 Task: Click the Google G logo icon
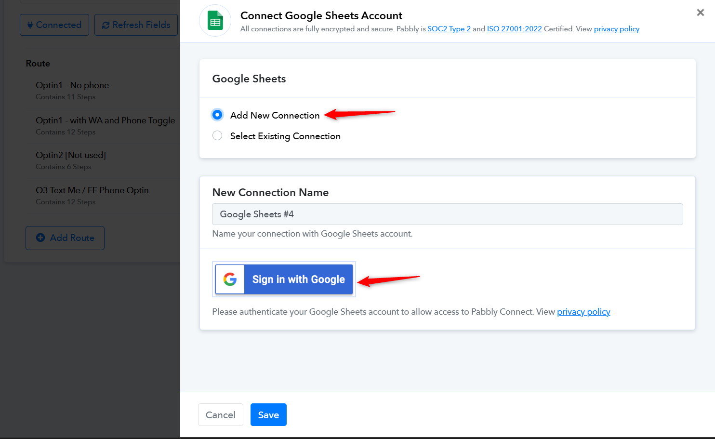pyautogui.click(x=230, y=279)
